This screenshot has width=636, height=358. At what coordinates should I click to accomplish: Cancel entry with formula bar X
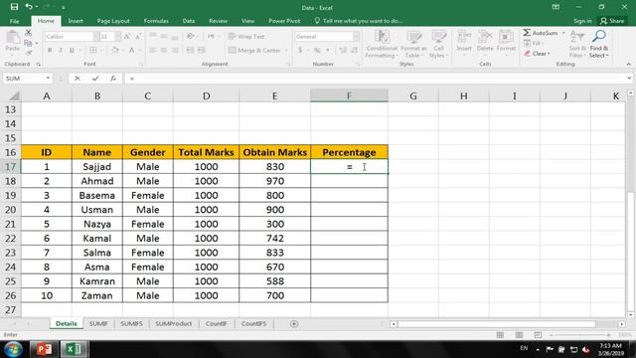(x=78, y=78)
